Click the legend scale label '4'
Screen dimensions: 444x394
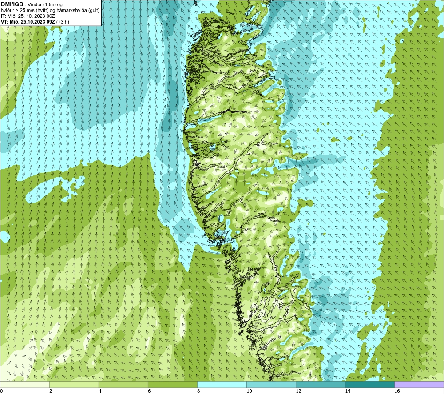point(100,391)
